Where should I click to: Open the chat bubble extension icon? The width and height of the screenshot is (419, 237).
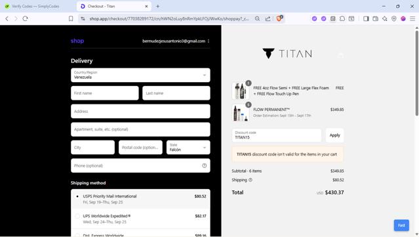(342, 18)
